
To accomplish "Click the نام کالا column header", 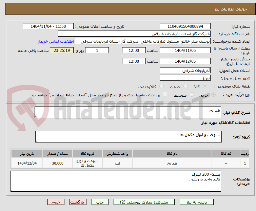I will coord(172,154).
